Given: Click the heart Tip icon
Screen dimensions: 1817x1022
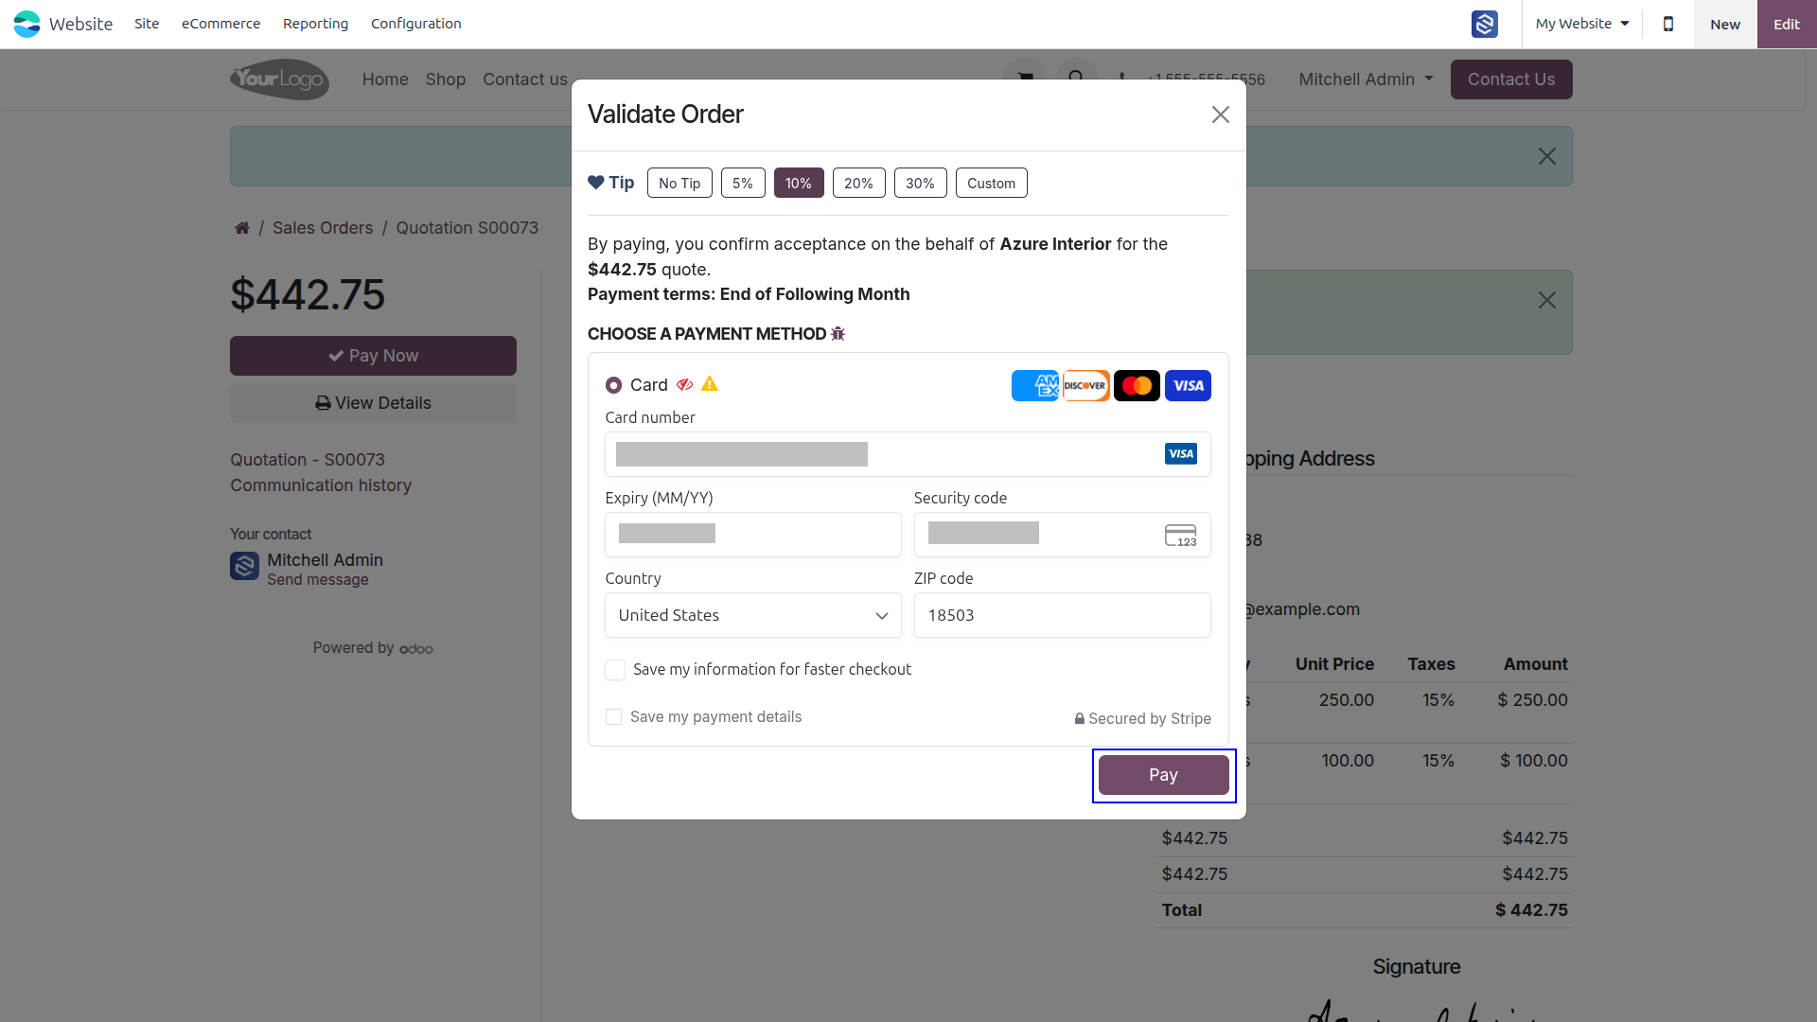Looking at the screenshot, I should point(595,183).
